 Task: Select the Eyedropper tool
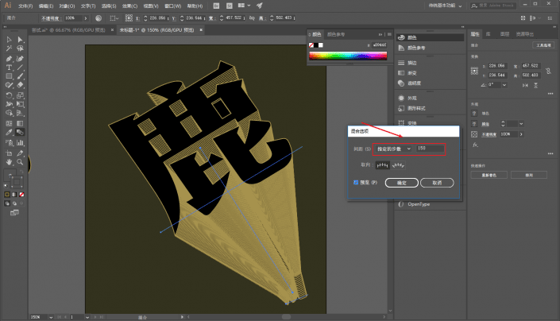[x=9, y=133]
